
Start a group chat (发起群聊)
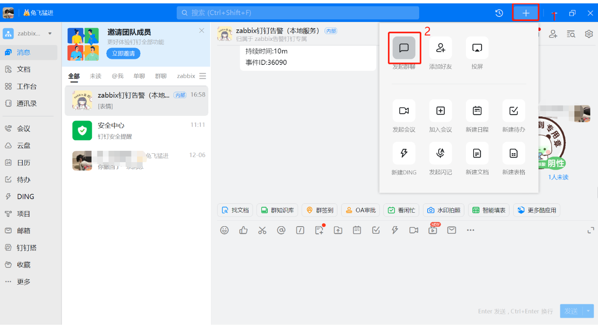[x=404, y=48]
